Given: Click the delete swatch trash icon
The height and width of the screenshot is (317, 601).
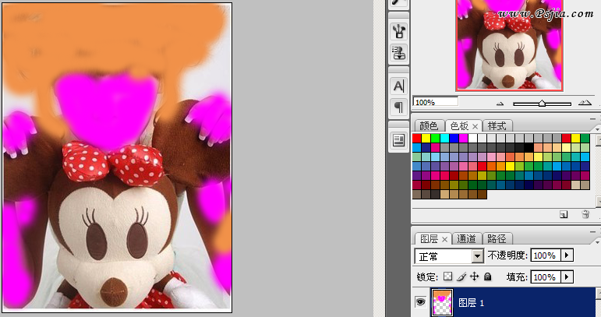Looking at the screenshot, I should click(x=585, y=214).
